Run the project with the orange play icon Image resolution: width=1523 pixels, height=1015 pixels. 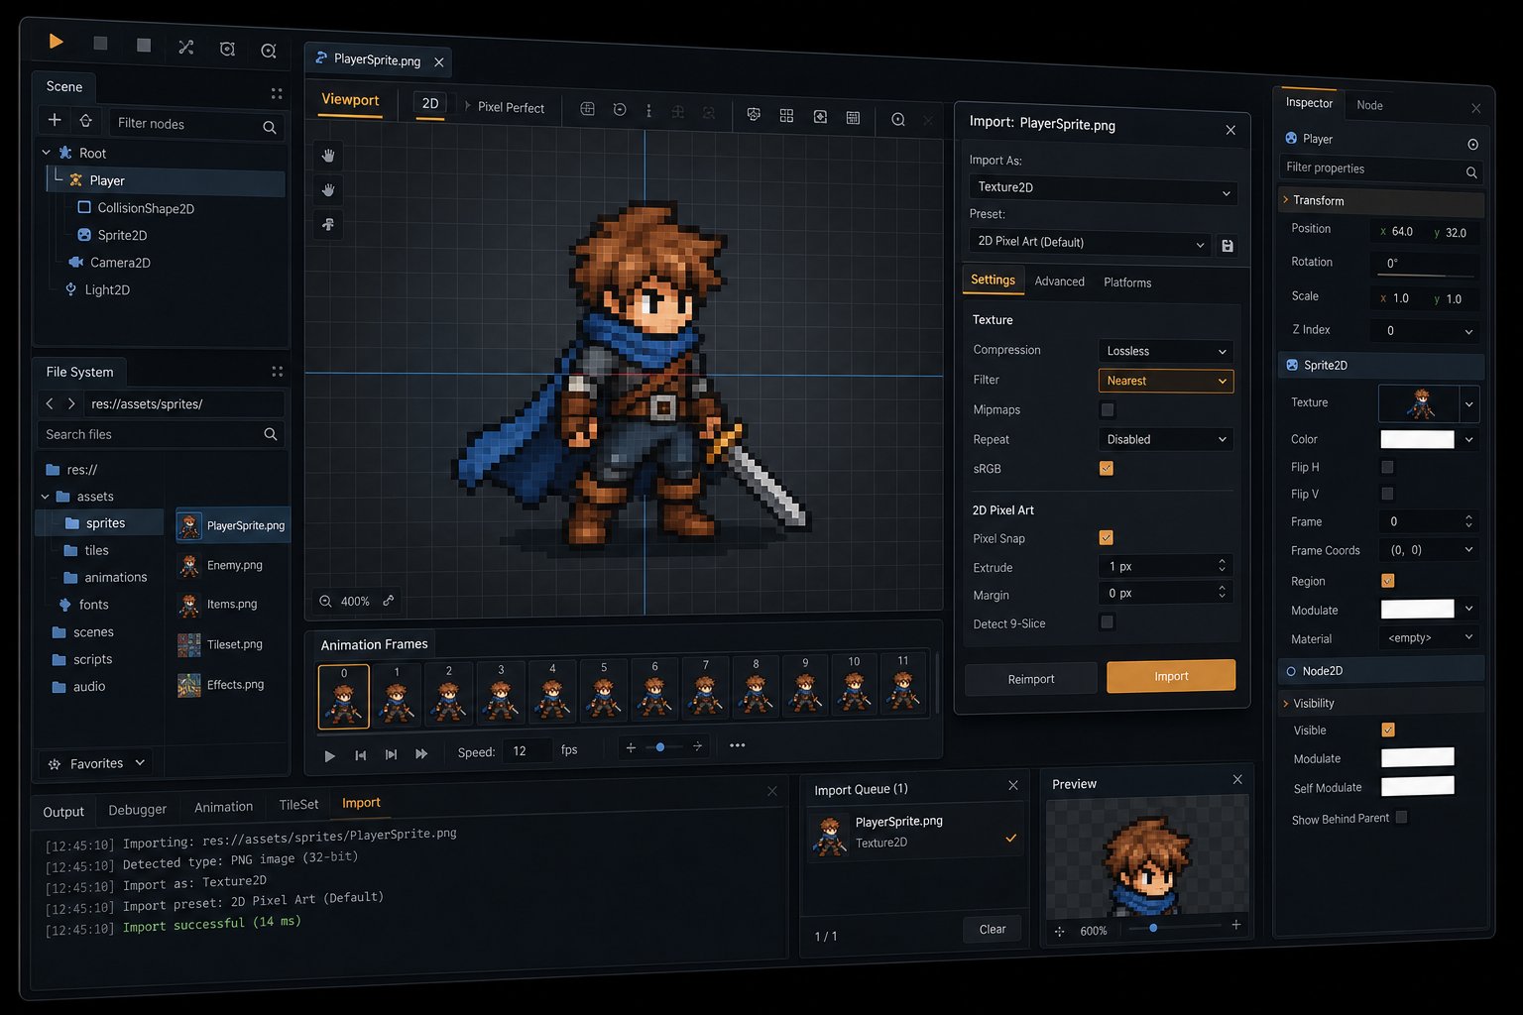57,42
